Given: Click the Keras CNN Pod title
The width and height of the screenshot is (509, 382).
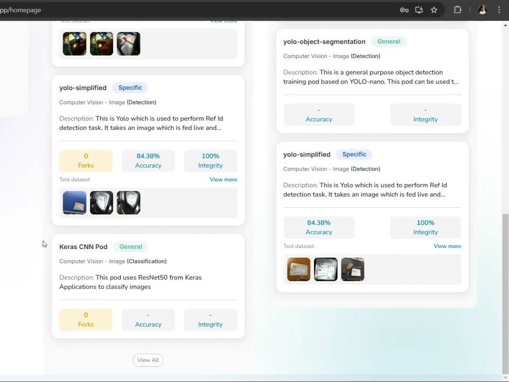Looking at the screenshot, I should 83,247.
